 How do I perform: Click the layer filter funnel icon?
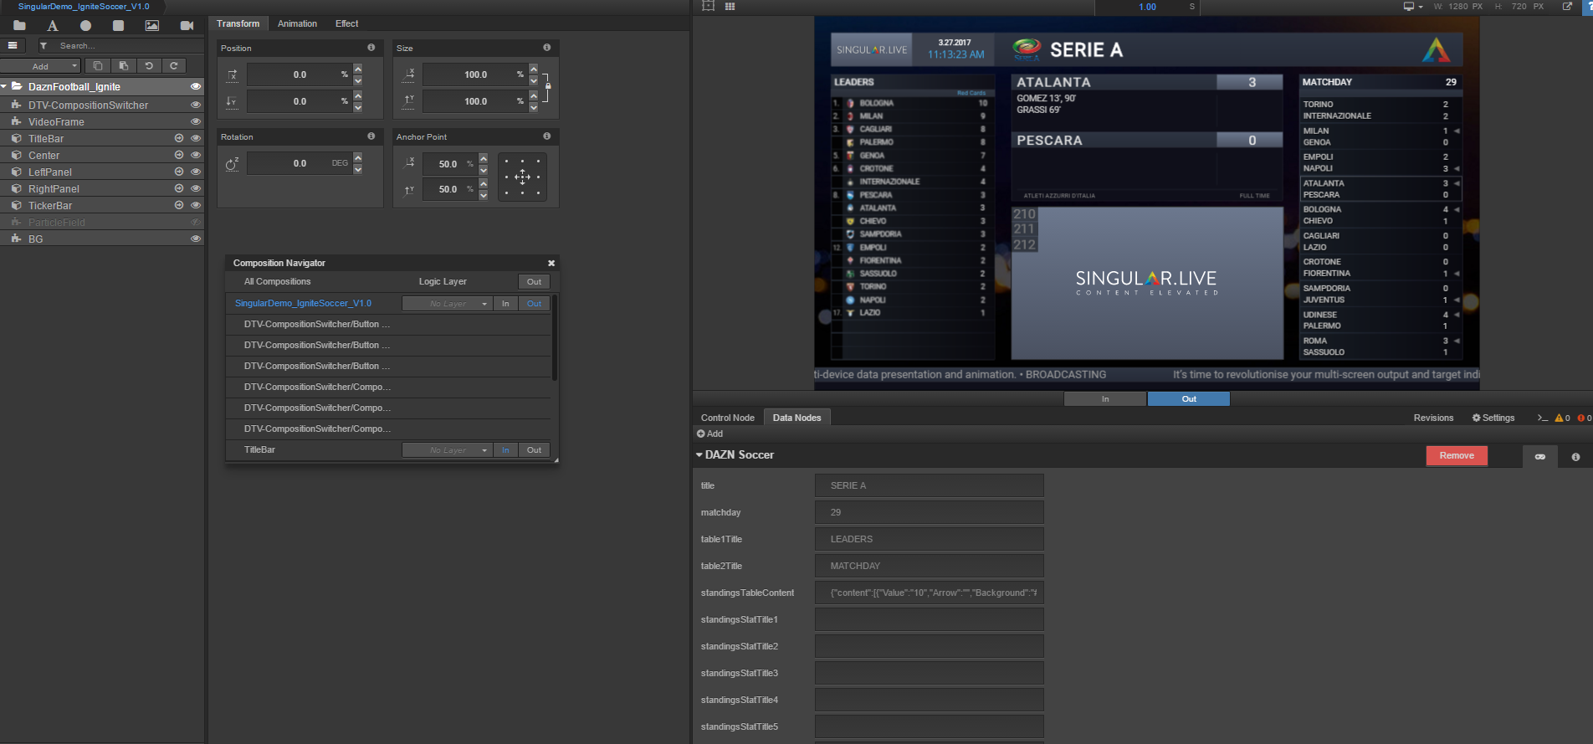click(44, 46)
